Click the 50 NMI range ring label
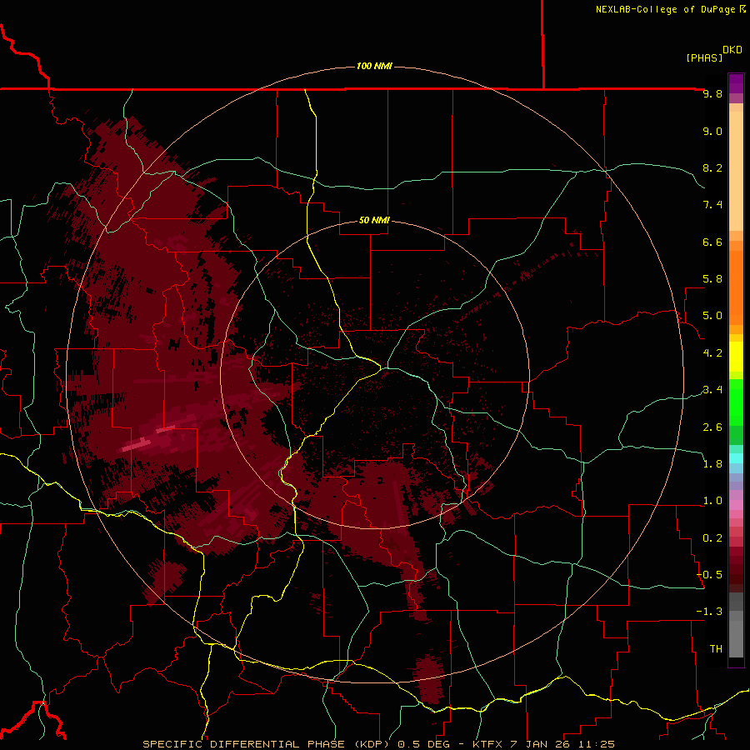This screenshot has width=750, height=750. pos(374,220)
